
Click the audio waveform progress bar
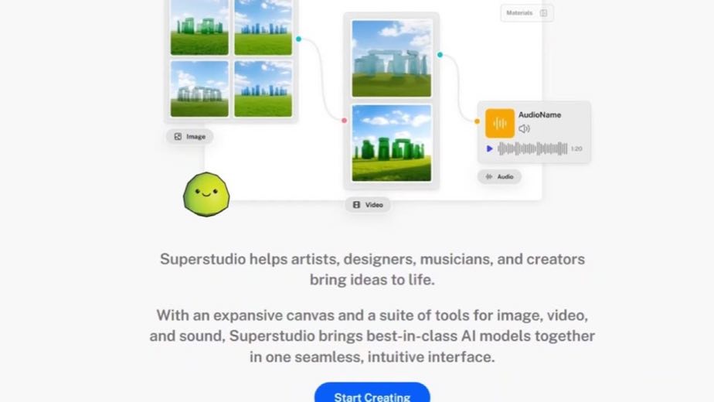point(532,148)
